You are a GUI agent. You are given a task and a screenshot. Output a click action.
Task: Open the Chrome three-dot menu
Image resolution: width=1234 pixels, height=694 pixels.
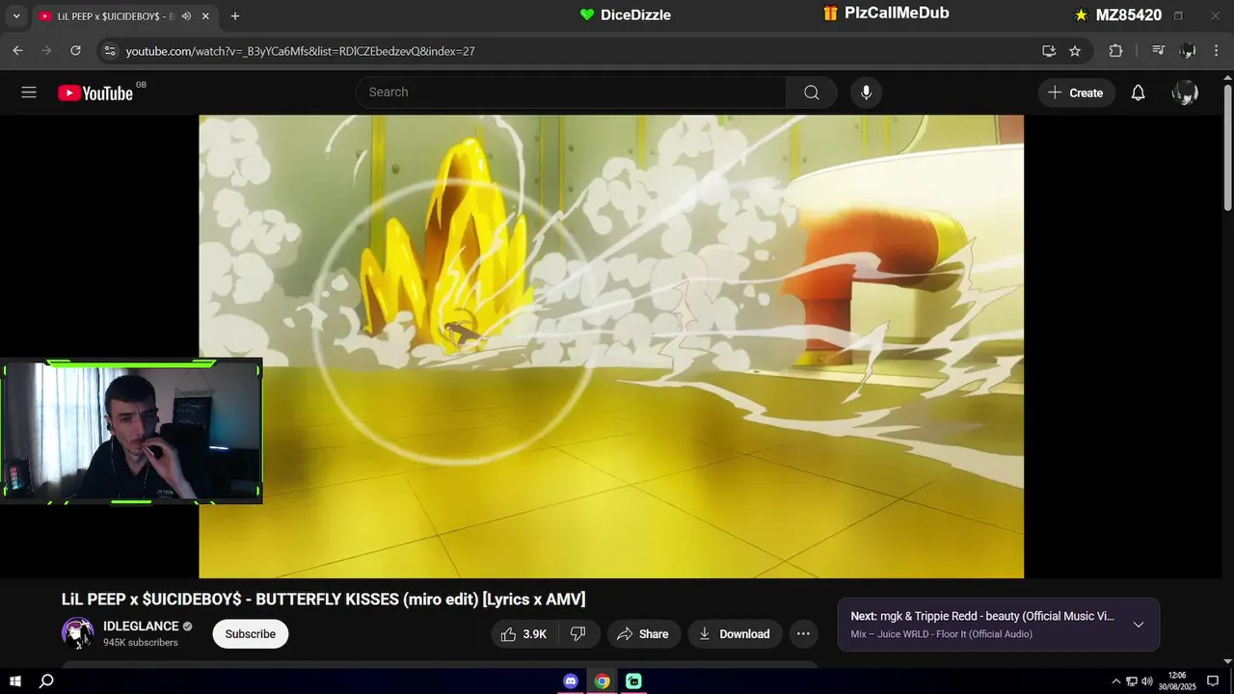coord(1217,51)
